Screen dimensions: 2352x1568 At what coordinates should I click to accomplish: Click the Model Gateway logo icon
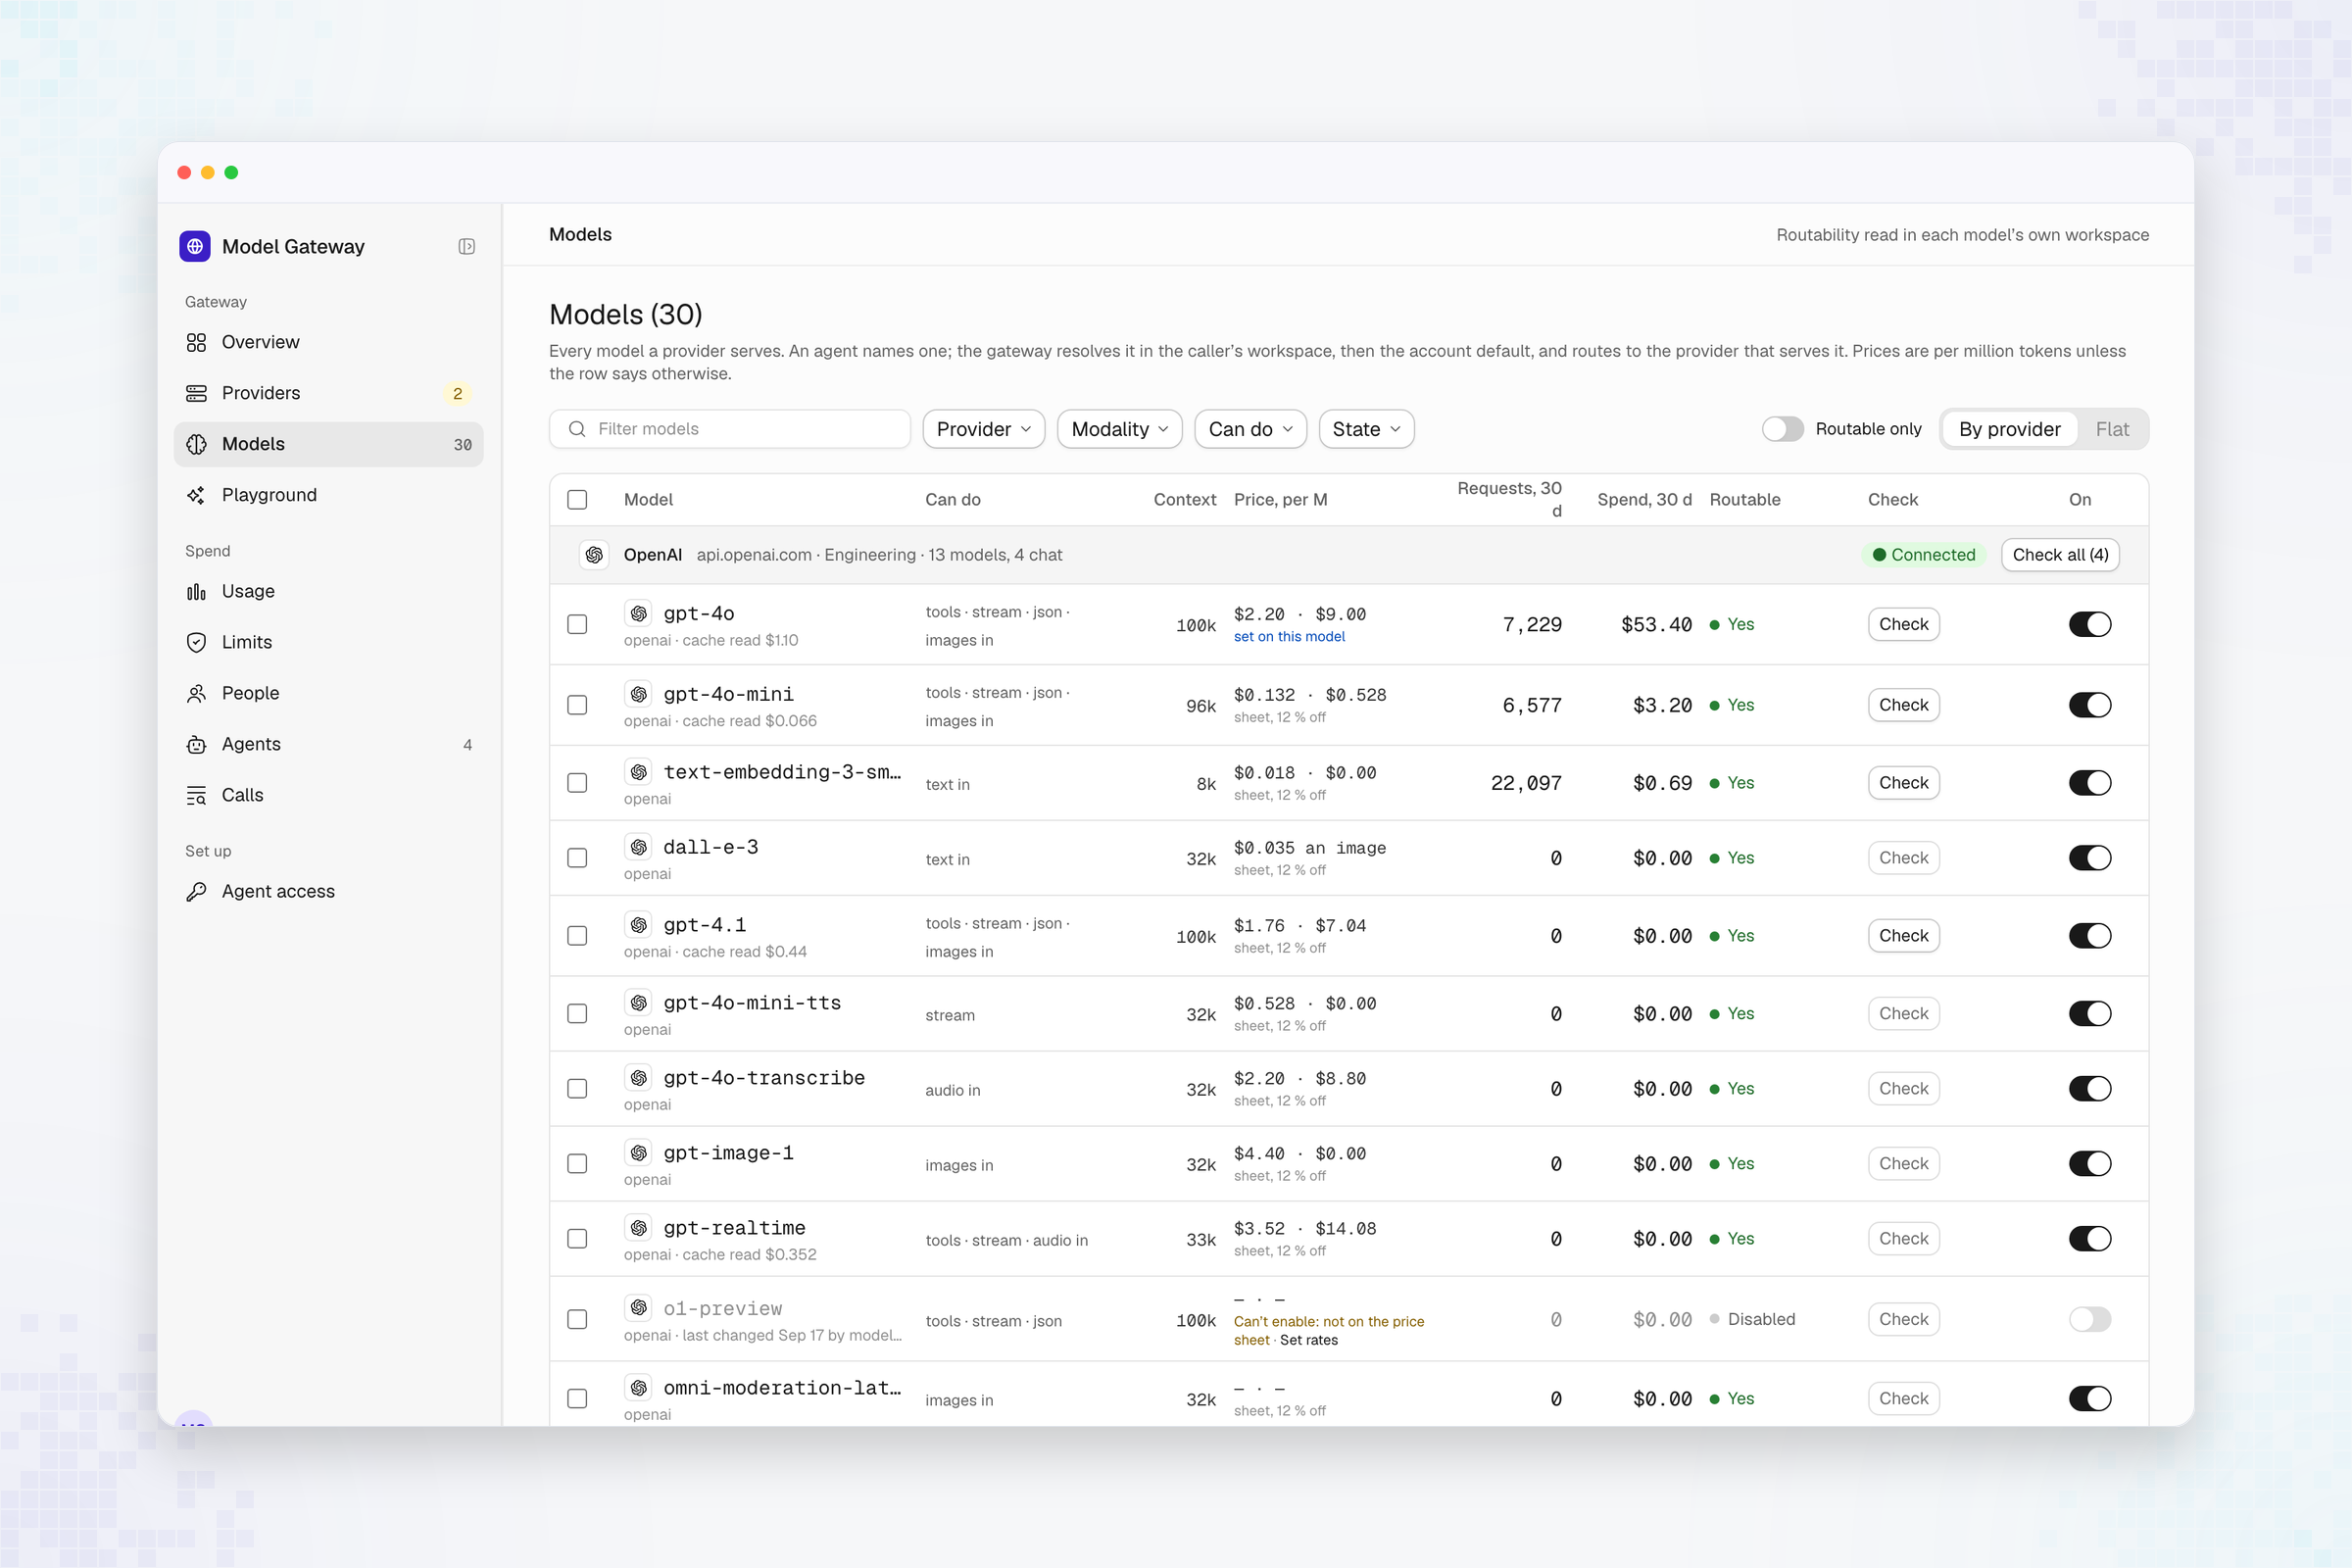[x=195, y=246]
